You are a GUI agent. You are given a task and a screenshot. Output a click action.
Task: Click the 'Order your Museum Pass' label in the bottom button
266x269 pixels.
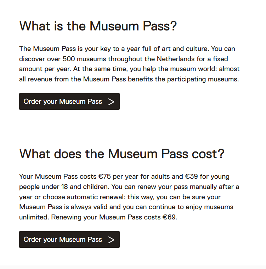[x=63, y=239]
